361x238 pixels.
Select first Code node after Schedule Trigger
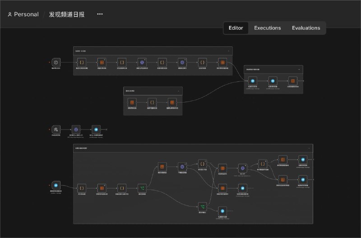(x=82, y=63)
